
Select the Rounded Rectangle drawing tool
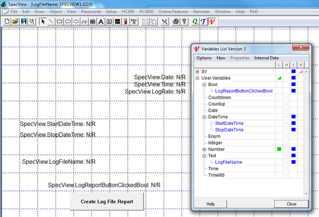(x=68, y=21)
